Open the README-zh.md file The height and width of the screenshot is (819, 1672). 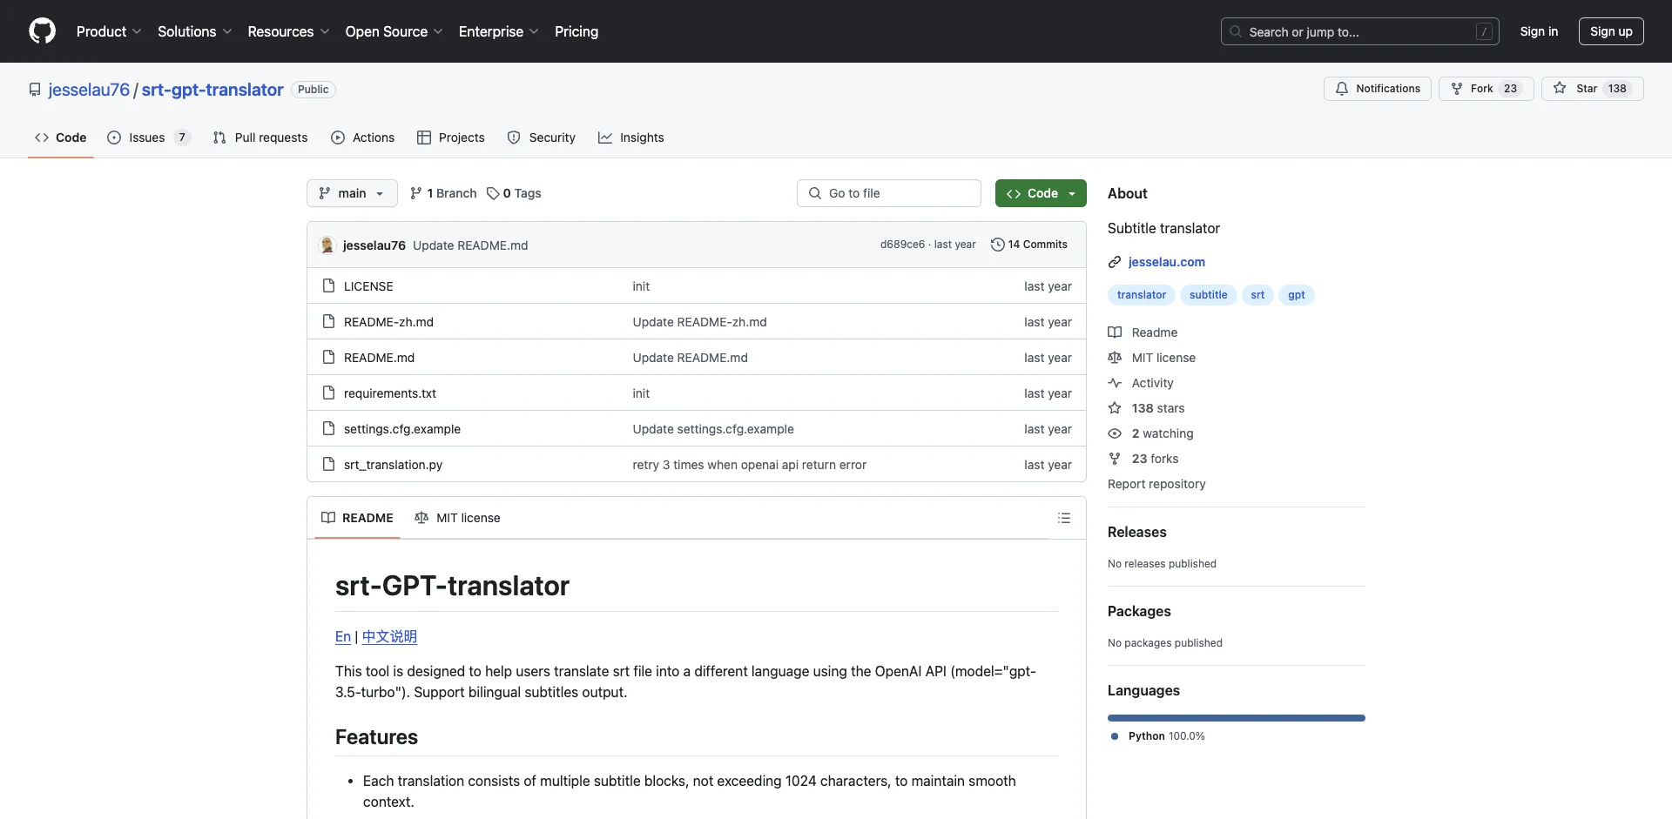(388, 322)
